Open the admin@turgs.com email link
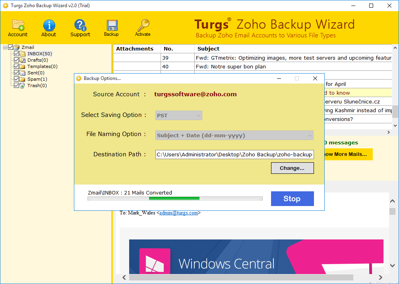 click(x=178, y=213)
